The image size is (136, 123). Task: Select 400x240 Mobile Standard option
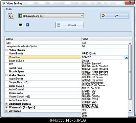click(x=95, y=66)
